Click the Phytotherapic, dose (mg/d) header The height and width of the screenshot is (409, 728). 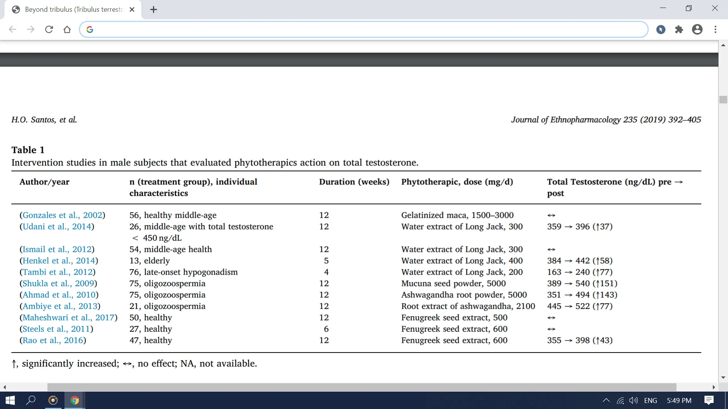457,182
